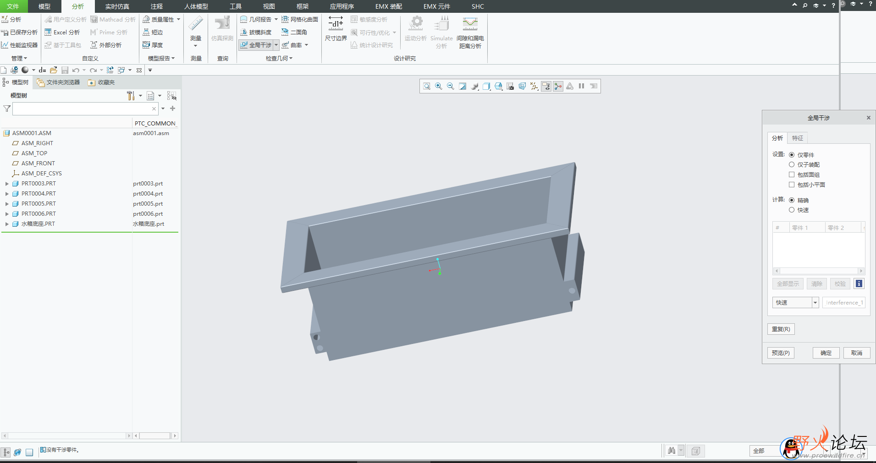
Task: Select the 仅子装配 radio button
Action: [792, 164]
